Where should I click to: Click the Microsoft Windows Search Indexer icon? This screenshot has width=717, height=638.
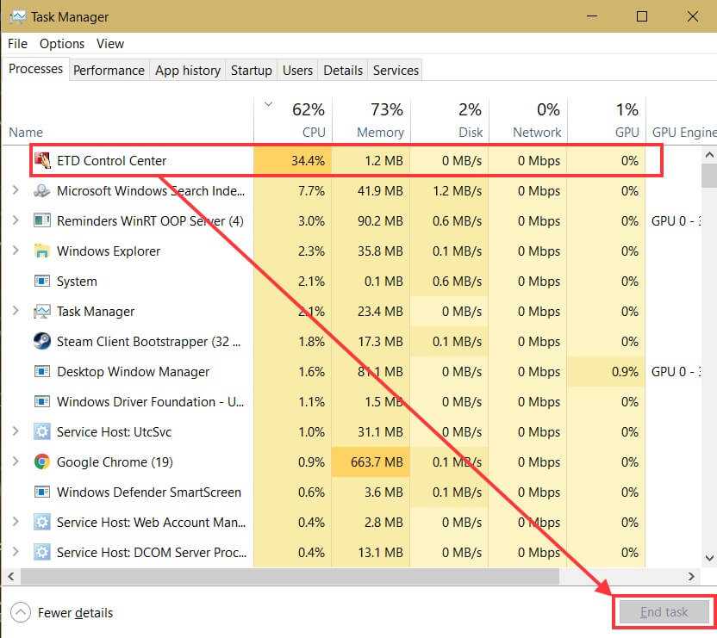[41, 191]
